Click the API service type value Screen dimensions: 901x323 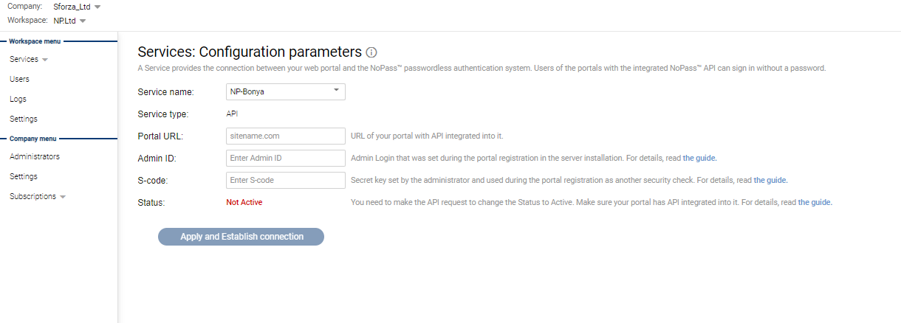click(232, 114)
